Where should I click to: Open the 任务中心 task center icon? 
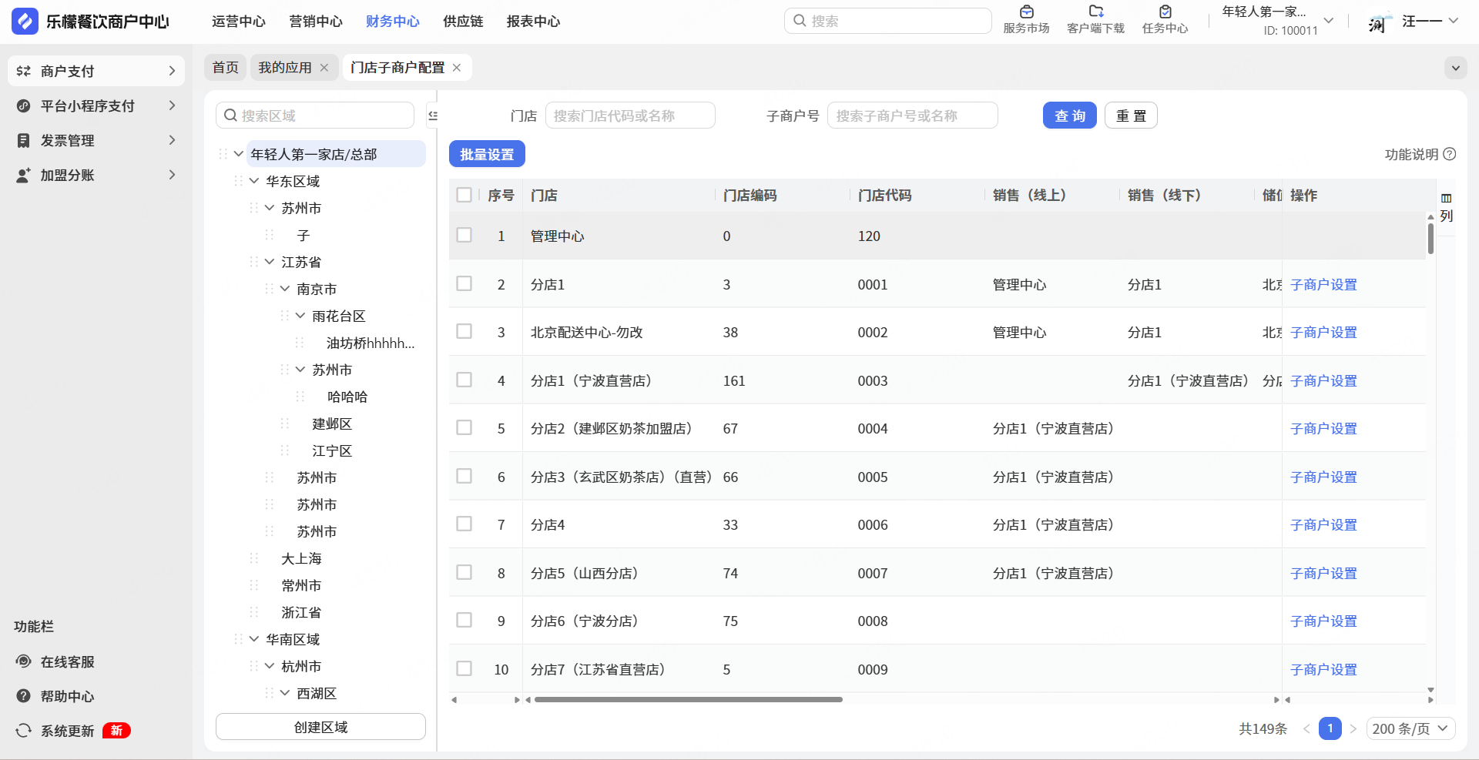(1165, 12)
